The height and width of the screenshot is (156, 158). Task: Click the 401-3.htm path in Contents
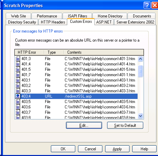100,59
